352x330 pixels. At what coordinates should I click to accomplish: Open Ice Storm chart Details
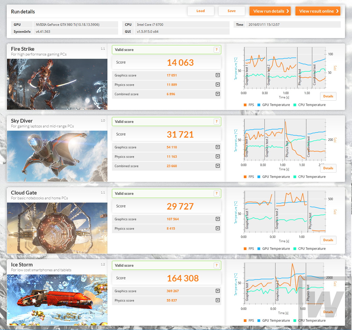coord(328,312)
